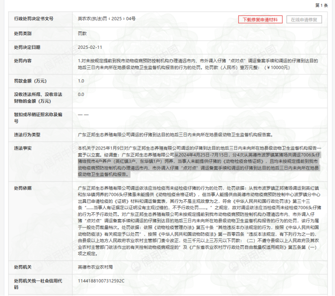Click the 处罚决定日期 value 2025-02-11
The image size is (335, 296).
pyautogui.click(x=90, y=47)
